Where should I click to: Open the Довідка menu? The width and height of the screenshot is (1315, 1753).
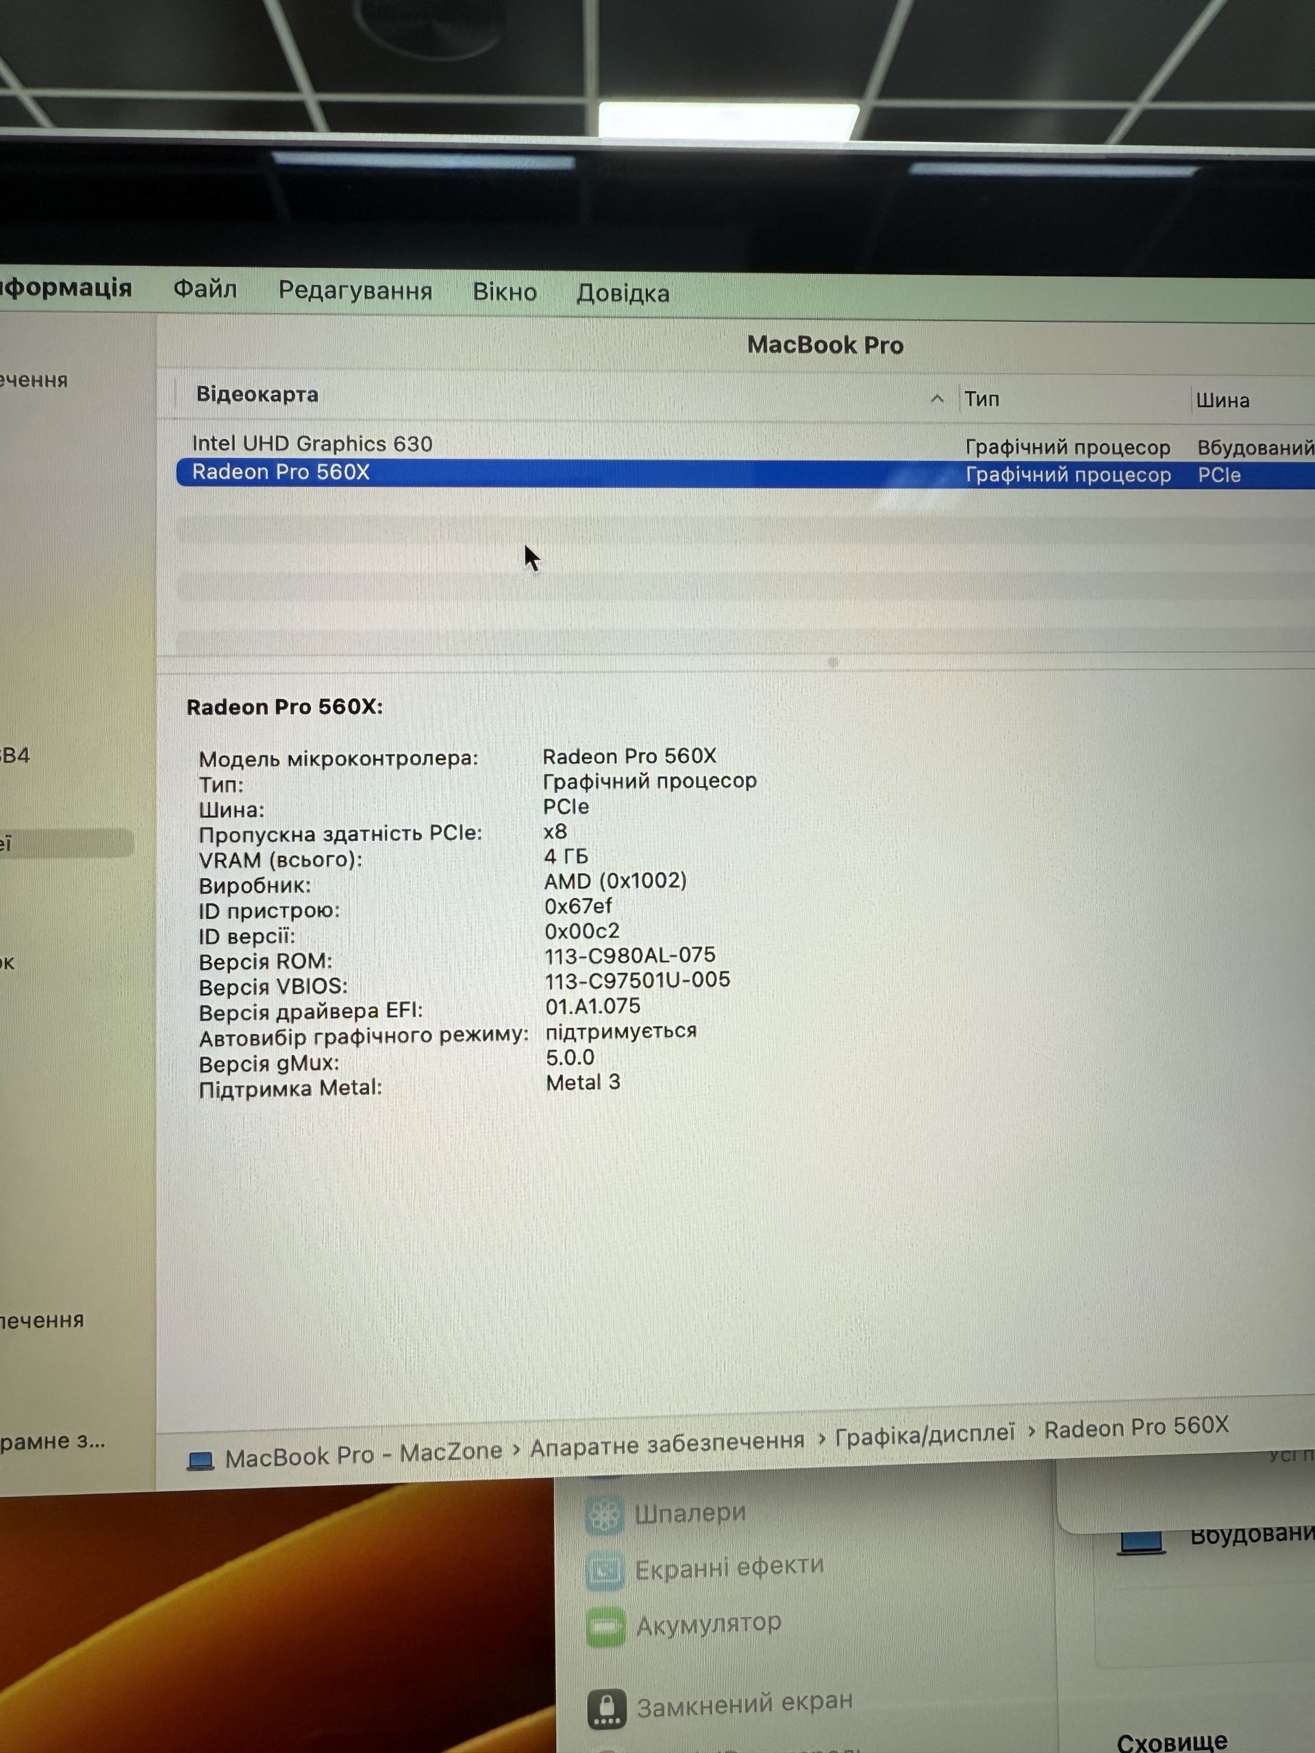pyautogui.click(x=623, y=293)
